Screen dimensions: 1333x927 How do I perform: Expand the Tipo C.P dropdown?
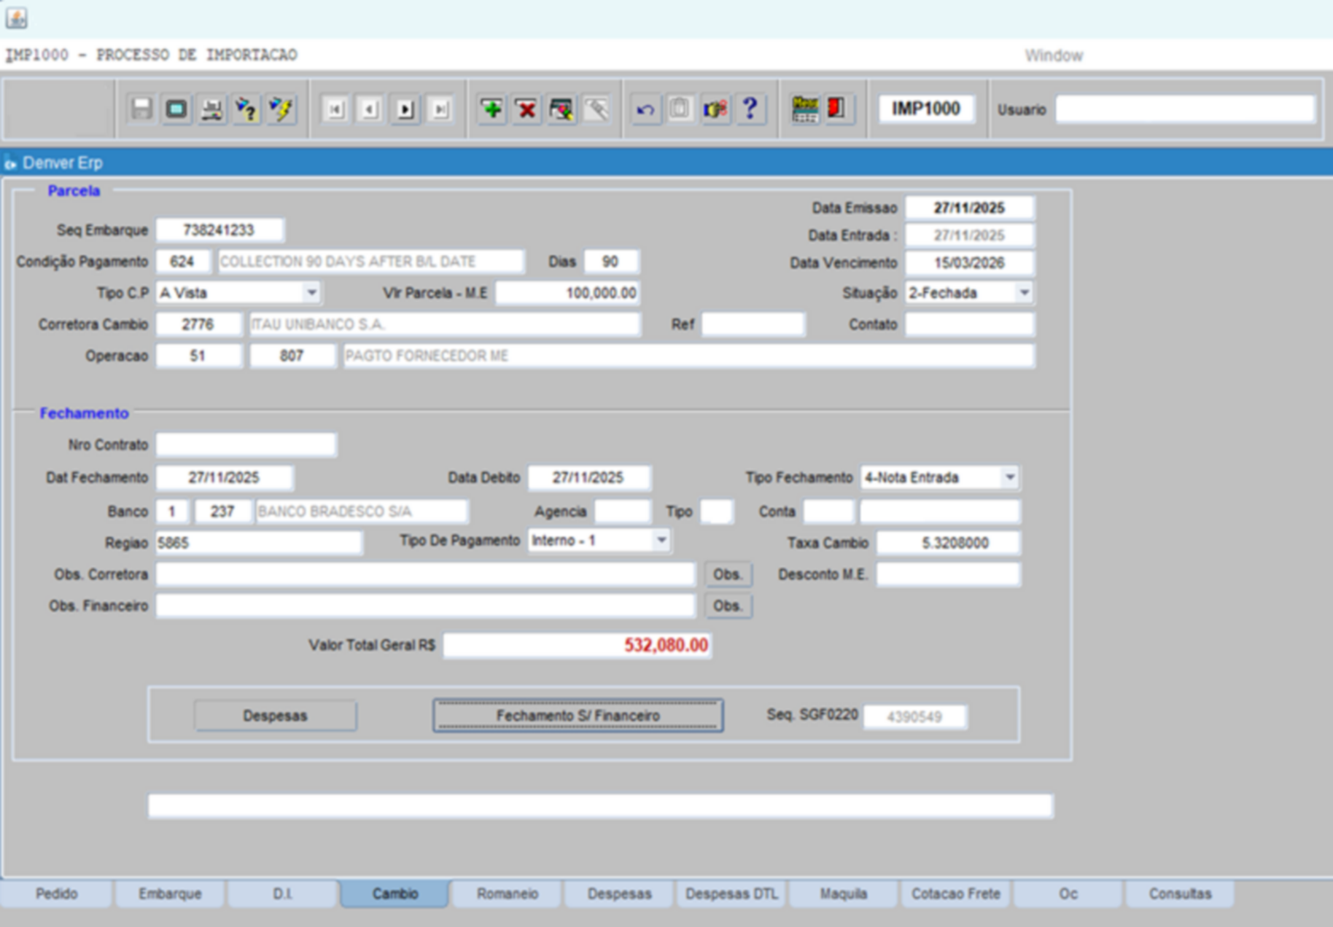coord(311,293)
